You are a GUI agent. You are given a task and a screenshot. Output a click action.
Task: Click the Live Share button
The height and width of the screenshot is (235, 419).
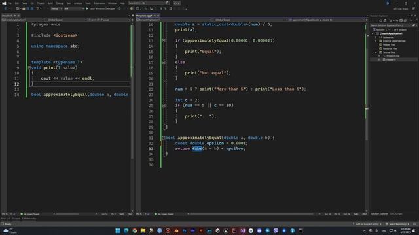401,8
